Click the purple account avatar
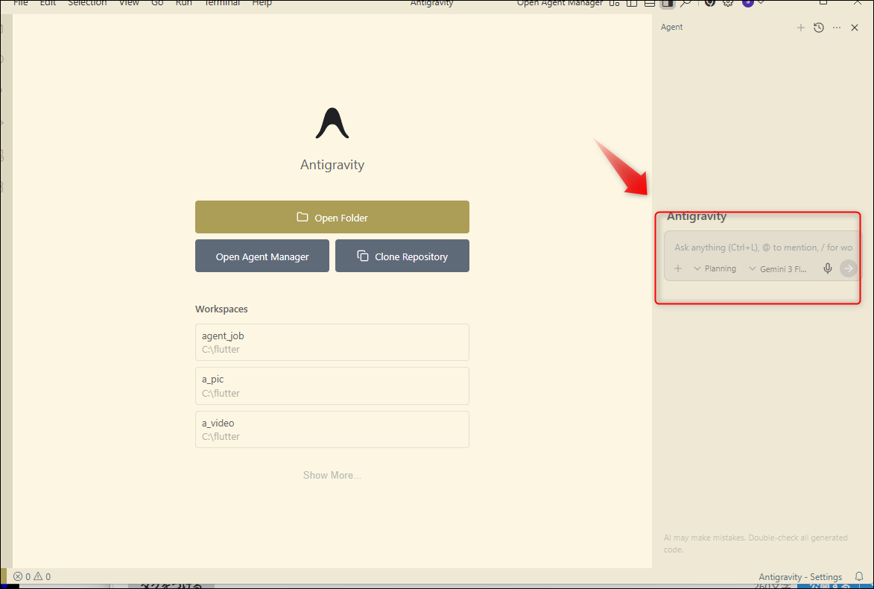874x589 pixels. pos(748,3)
